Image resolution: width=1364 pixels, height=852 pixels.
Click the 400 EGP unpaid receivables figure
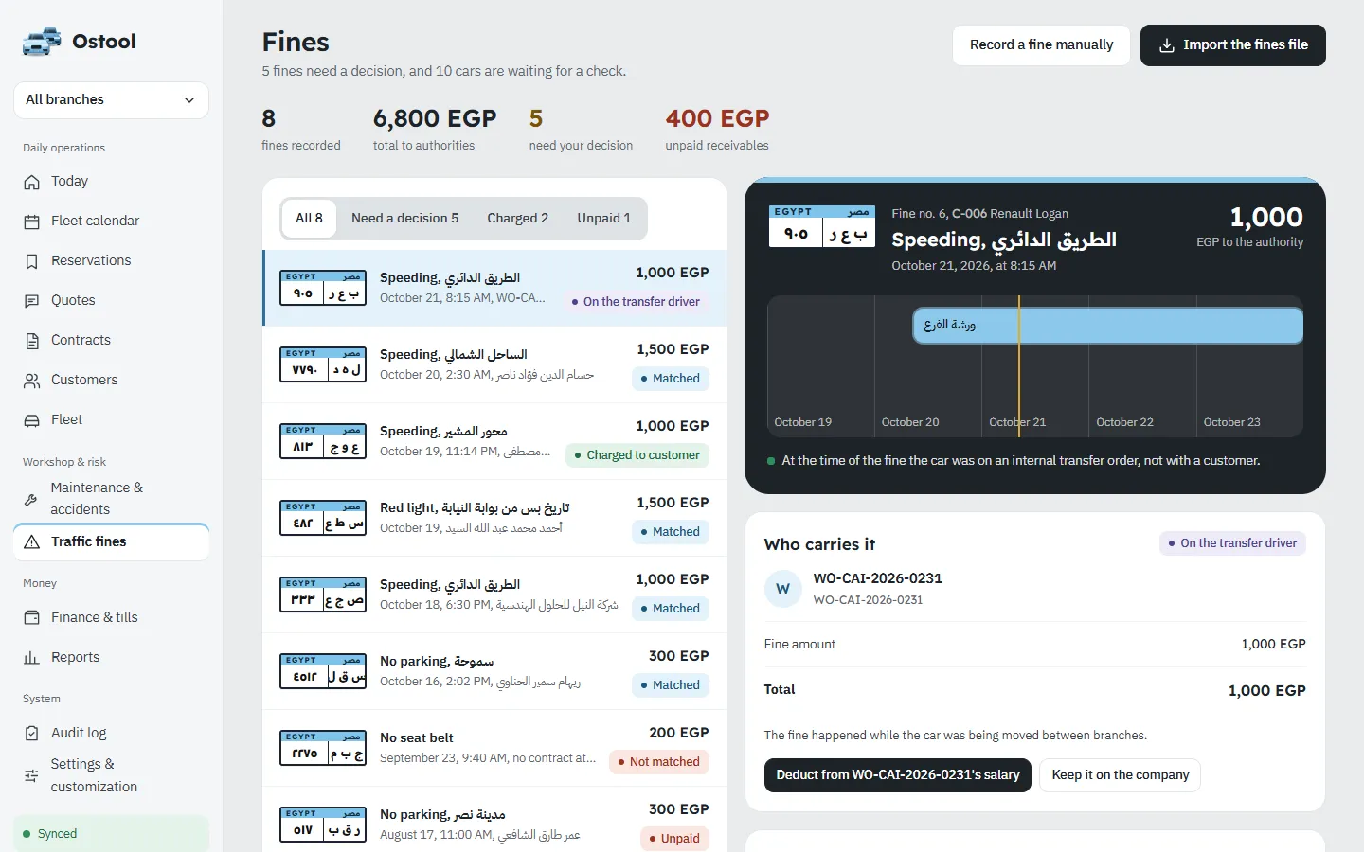[x=717, y=119]
